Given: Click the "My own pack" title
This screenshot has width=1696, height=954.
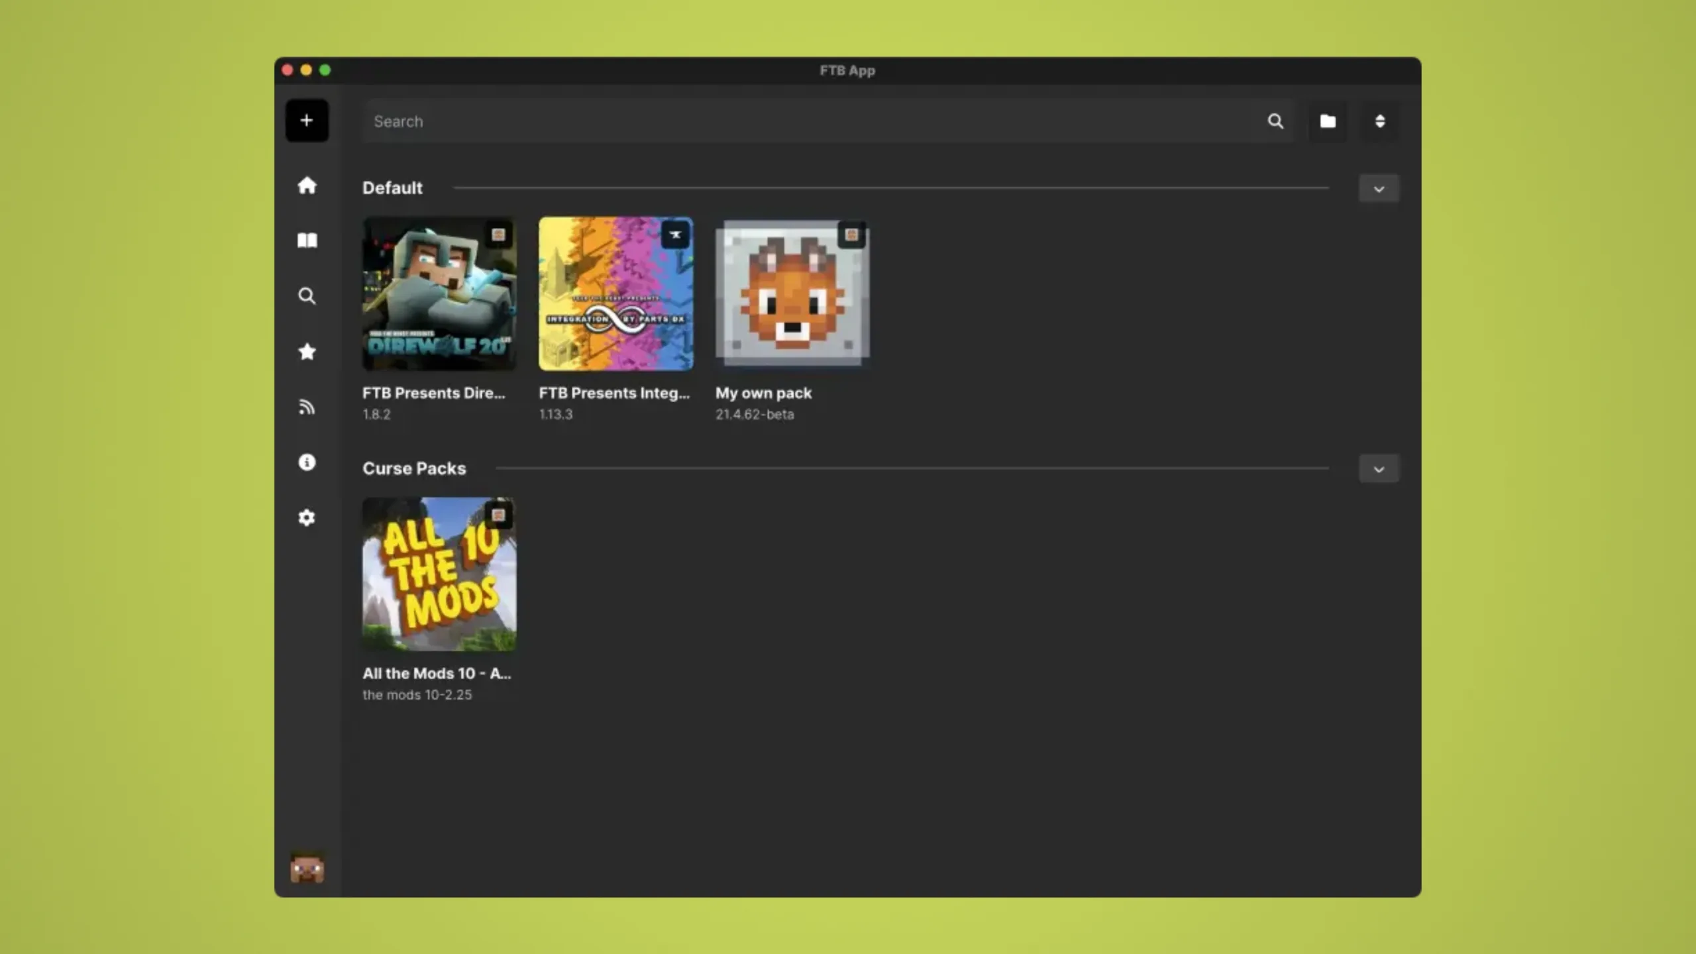Looking at the screenshot, I should (x=763, y=393).
